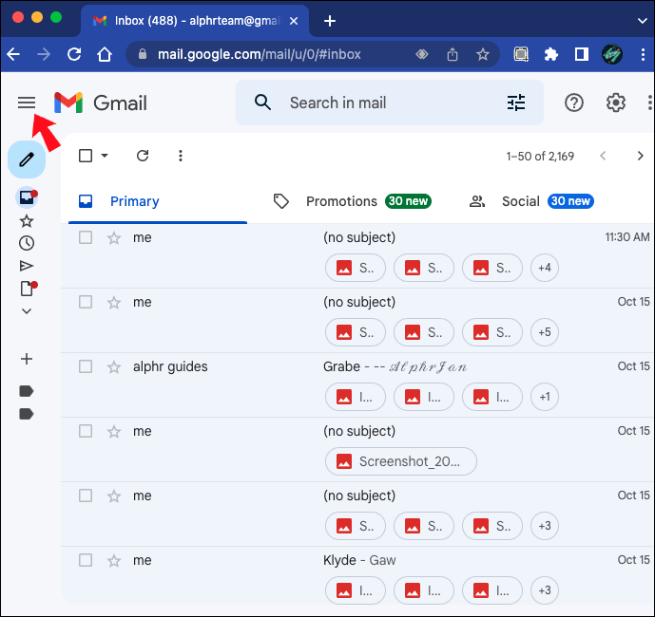Screen dimensions: 655x617
Task: Open the browser home page icon
Action: [105, 54]
